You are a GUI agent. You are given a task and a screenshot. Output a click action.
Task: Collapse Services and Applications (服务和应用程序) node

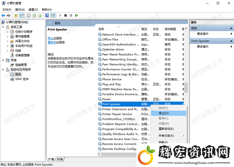tap(3, 70)
